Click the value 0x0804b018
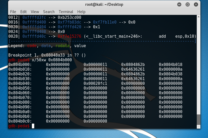 point(170,65)
